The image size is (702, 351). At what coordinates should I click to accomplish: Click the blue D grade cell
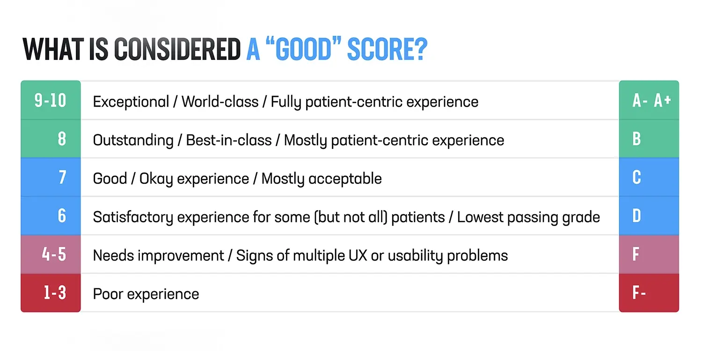tap(649, 216)
